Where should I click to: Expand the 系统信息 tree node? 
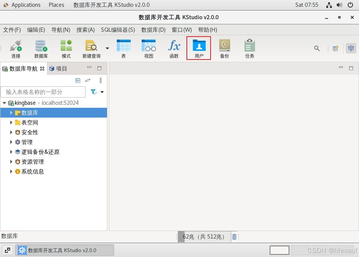(x=11, y=171)
